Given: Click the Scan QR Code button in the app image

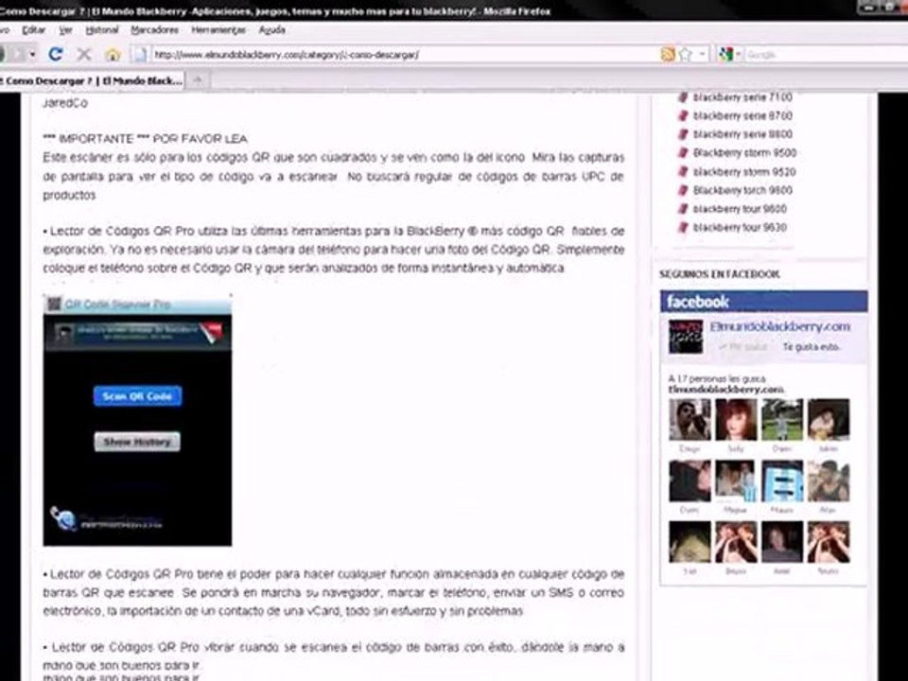Looking at the screenshot, I should [137, 396].
